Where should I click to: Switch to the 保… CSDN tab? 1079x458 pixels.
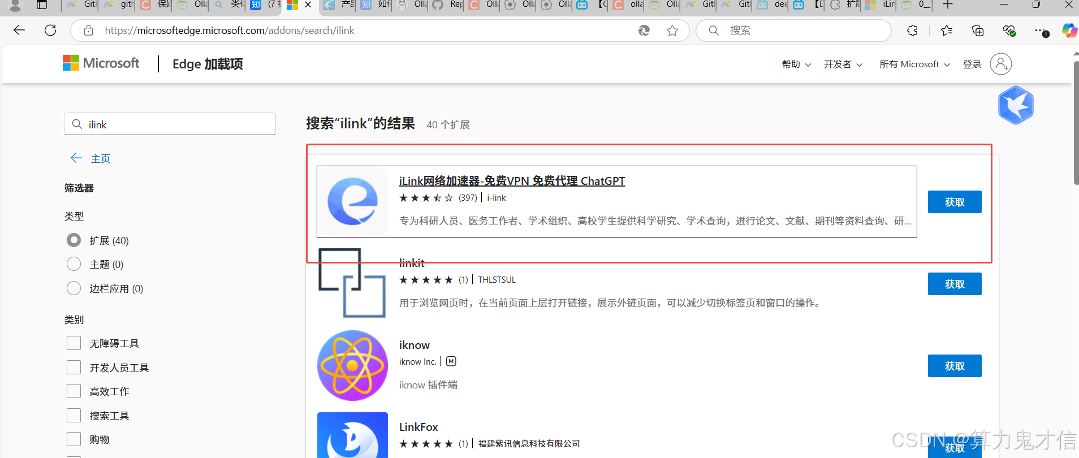click(x=155, y=5)
